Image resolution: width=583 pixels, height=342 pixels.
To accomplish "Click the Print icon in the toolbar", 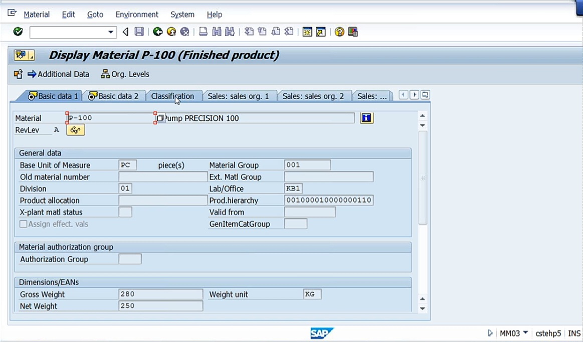I will pyautogui.click(x=203, y=32).
